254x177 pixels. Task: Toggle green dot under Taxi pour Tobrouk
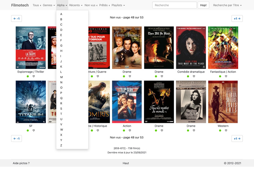coord(92,76)
